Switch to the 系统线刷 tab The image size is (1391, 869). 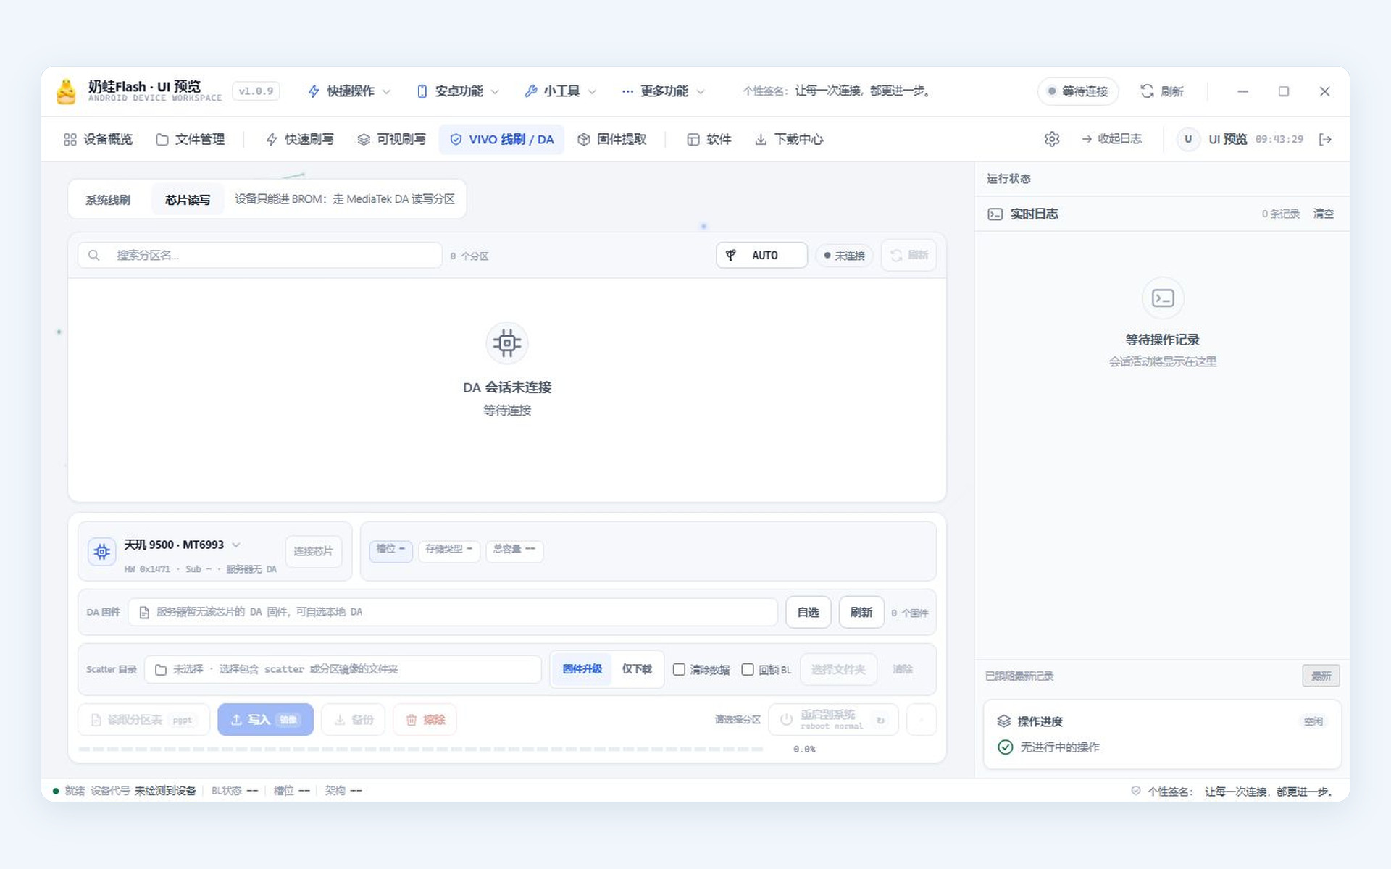(x=108, y=200)
